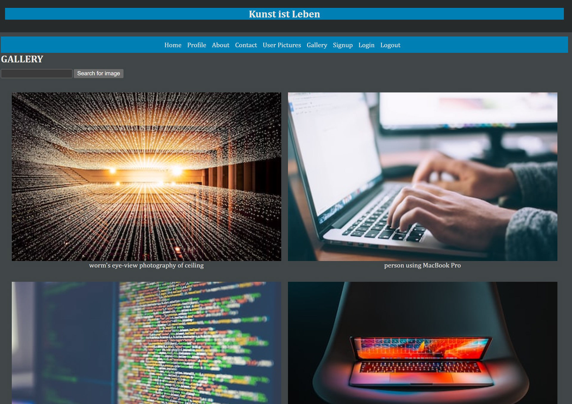Open the About page link
This screenshot has width=572, height=404.
pos(220,45)
